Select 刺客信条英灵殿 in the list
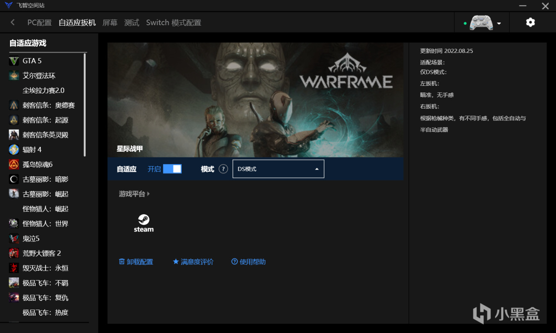This screenshot has width=556, height=333. coord(46,135)
